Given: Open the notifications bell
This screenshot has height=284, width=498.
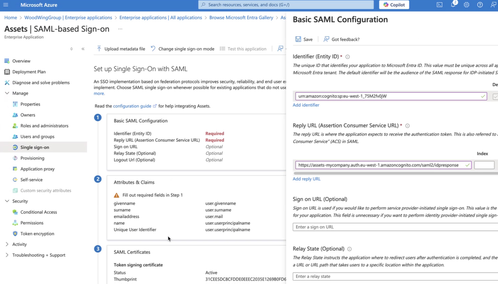Looking at the screenshot, I should point(453,5).
